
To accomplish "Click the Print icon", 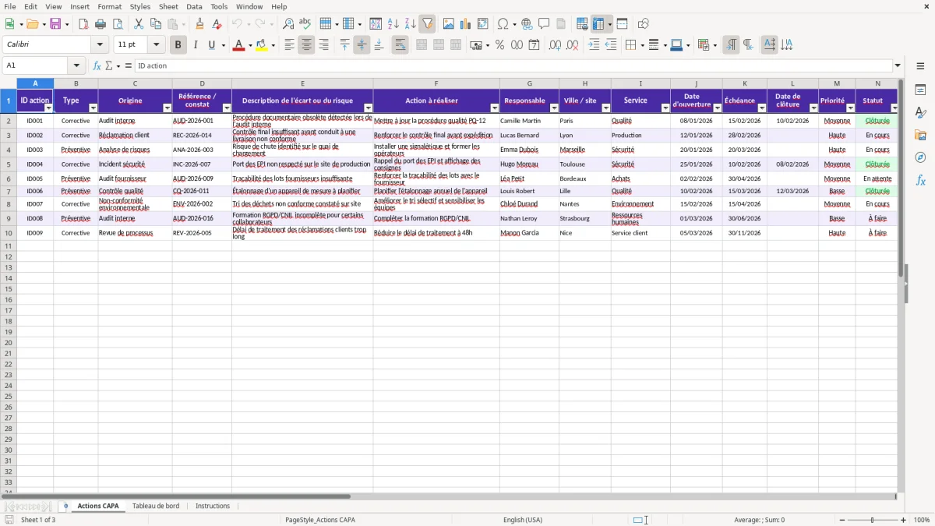I will tap(101, 24).
